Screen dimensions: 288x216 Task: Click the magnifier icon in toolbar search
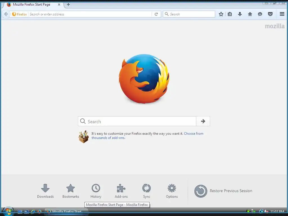[166, 14]
